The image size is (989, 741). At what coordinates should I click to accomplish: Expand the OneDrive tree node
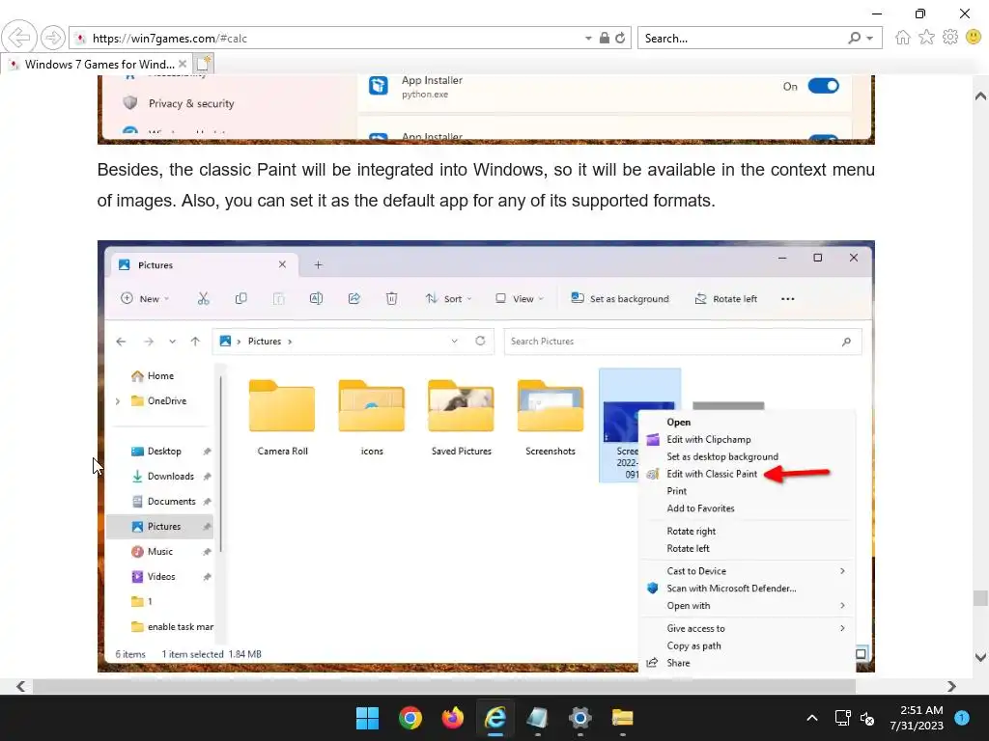pos(118,400)
